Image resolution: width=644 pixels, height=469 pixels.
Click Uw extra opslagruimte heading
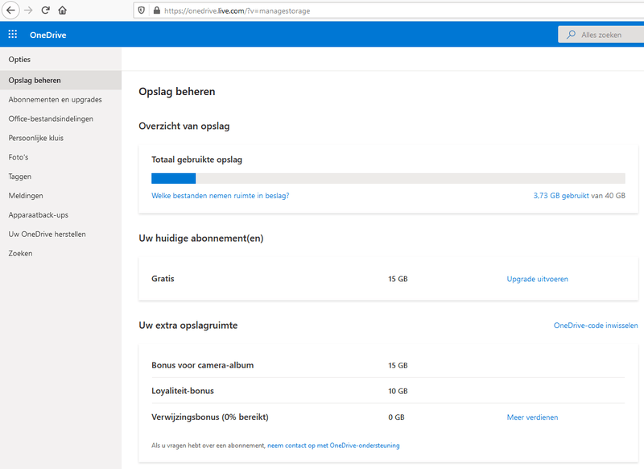click(188, 326)
